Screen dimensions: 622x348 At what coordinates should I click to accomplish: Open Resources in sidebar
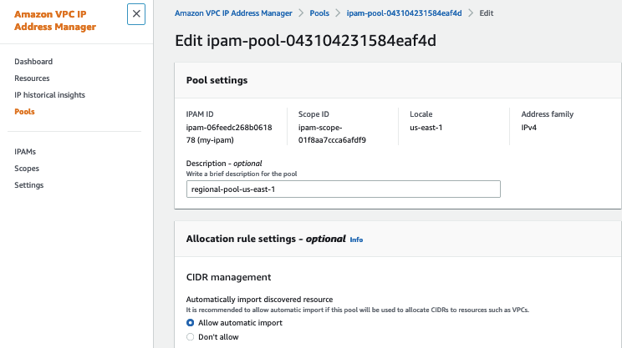pyautogui.click(x=32, y=78)
